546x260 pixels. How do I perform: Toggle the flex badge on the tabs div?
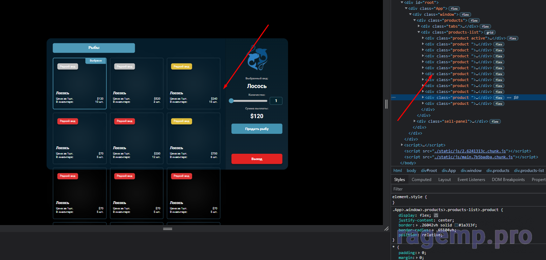pos(485,26)
